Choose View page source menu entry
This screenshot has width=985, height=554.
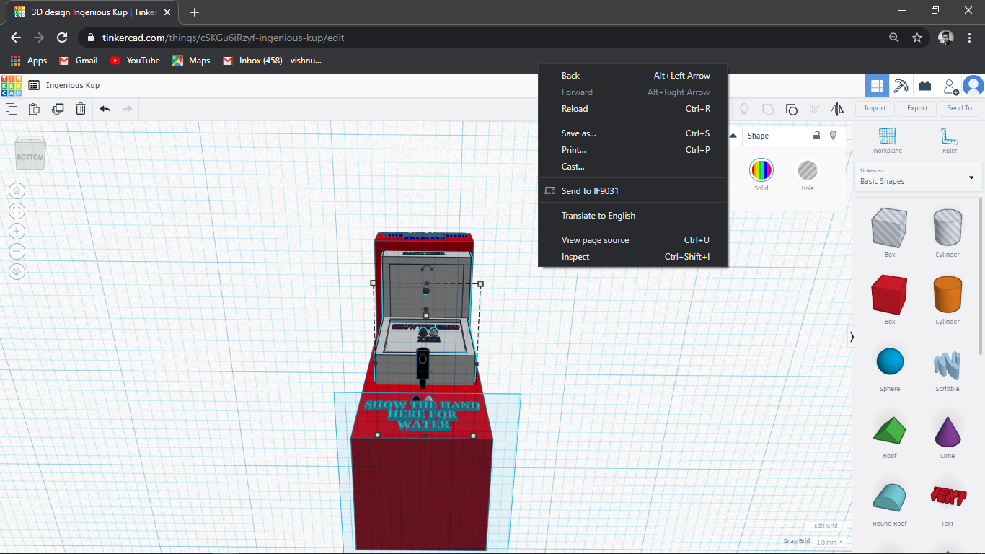(632, 240)
